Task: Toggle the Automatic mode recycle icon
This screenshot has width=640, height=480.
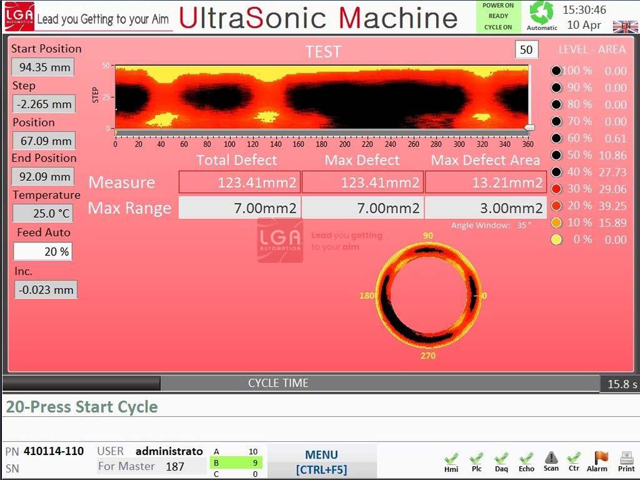Action: [541, 13]
